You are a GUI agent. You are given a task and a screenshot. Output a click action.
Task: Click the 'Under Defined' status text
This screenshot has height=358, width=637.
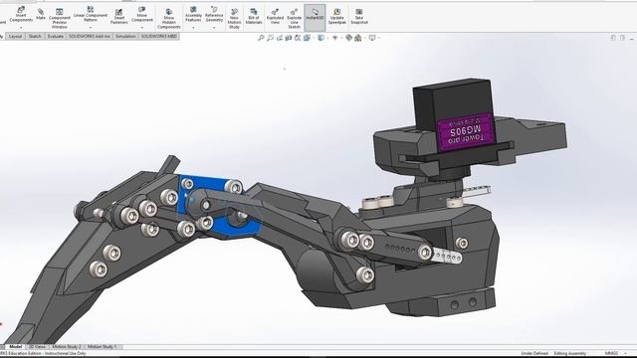534,353
